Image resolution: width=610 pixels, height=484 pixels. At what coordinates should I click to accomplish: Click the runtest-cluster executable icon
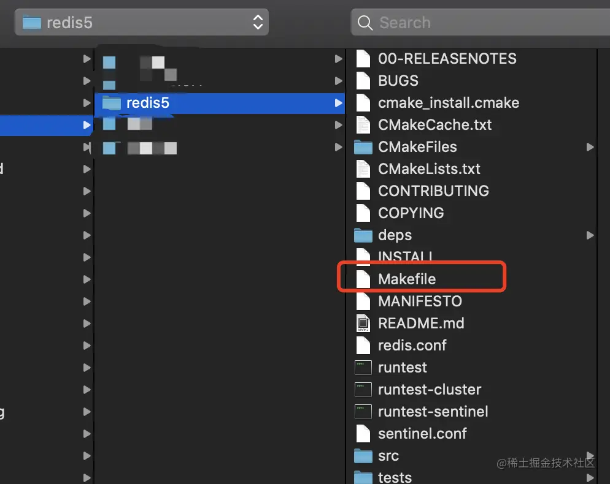(363, 390)
